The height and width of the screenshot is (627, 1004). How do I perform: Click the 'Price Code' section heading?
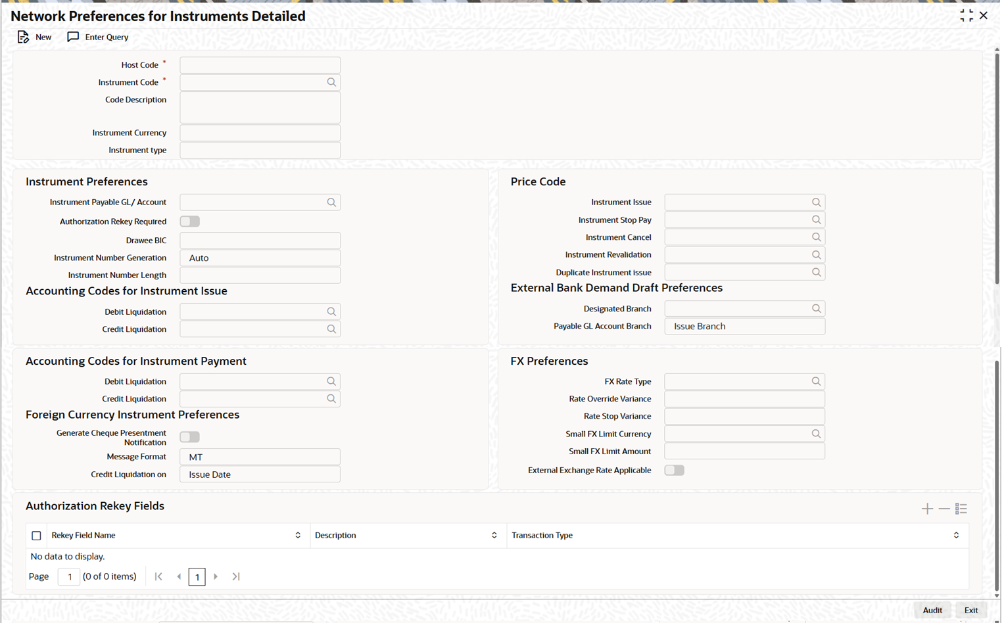click(x=538, y=182)
